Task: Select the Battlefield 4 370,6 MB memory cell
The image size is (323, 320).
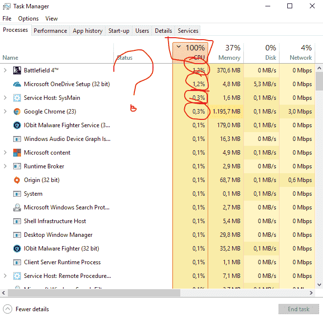Action: 226,70
